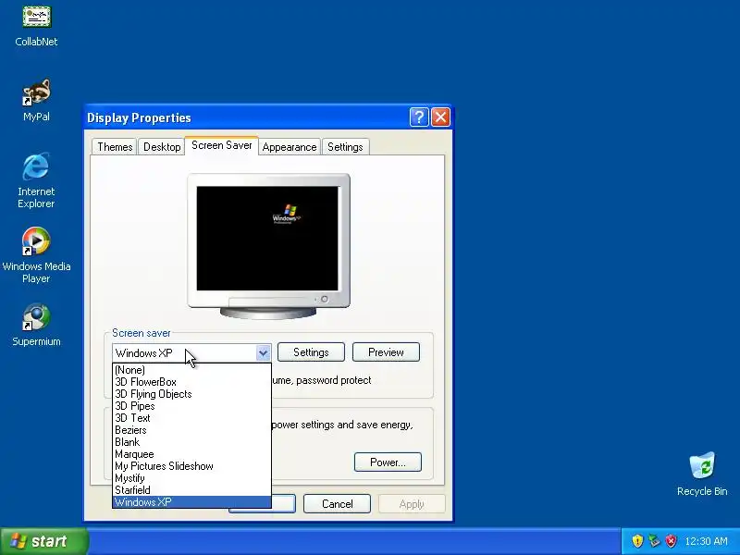Open the CollabNet desktop icon
Screen dimensions: 740x555
coord(36,26)
